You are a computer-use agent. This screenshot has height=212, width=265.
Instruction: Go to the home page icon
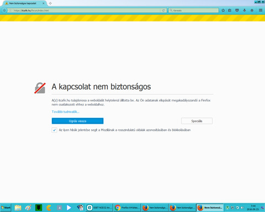pos(252,10)
